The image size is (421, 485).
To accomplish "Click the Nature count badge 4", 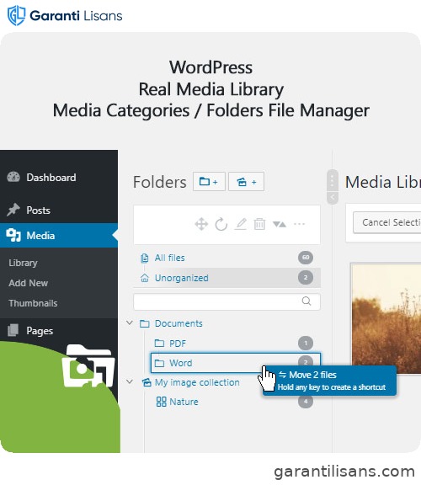I will pyautogui.click(x=306, y=402).
